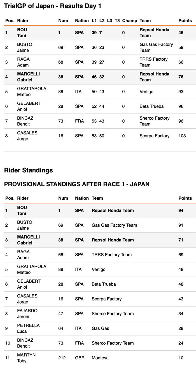Click Jaime Busto's name in Day 1 results
The width and height of the screenshot is (196, 365).
25,47
